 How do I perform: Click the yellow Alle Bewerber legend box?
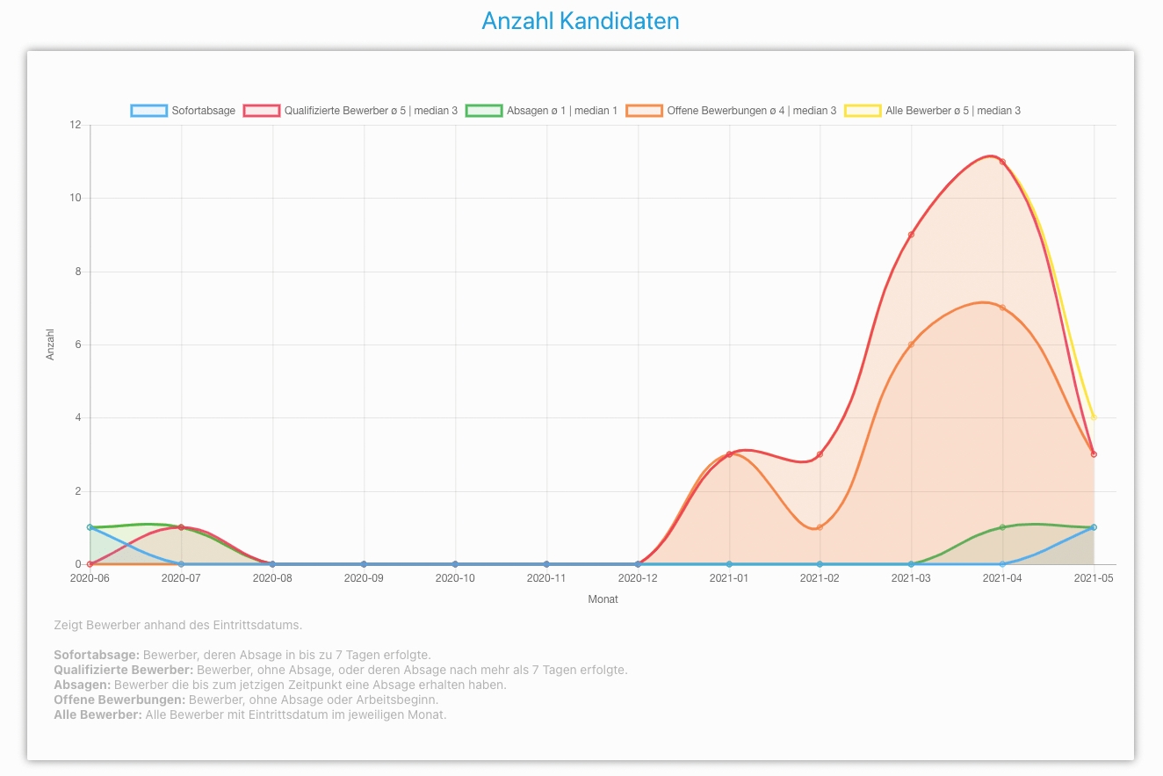tap(863, 111)
